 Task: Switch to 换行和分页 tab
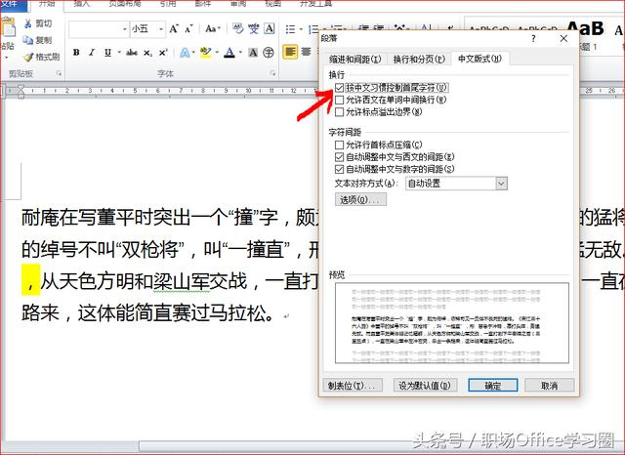pyautogui.click(x=419, y=60)
